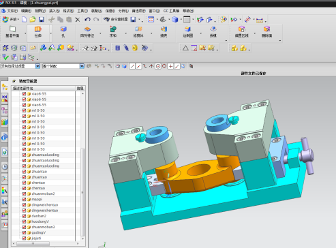Click the History clock sidebar icon
Image resolution: width=336 pixels, height=248 pixels.
click(5, 167)
